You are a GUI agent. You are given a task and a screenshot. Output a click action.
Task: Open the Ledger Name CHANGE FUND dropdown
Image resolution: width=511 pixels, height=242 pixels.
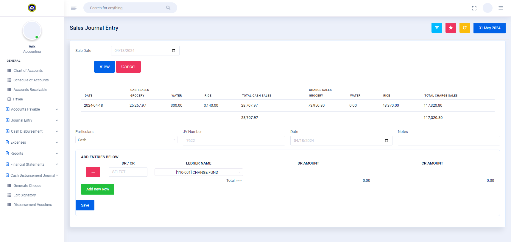[199, 172]
